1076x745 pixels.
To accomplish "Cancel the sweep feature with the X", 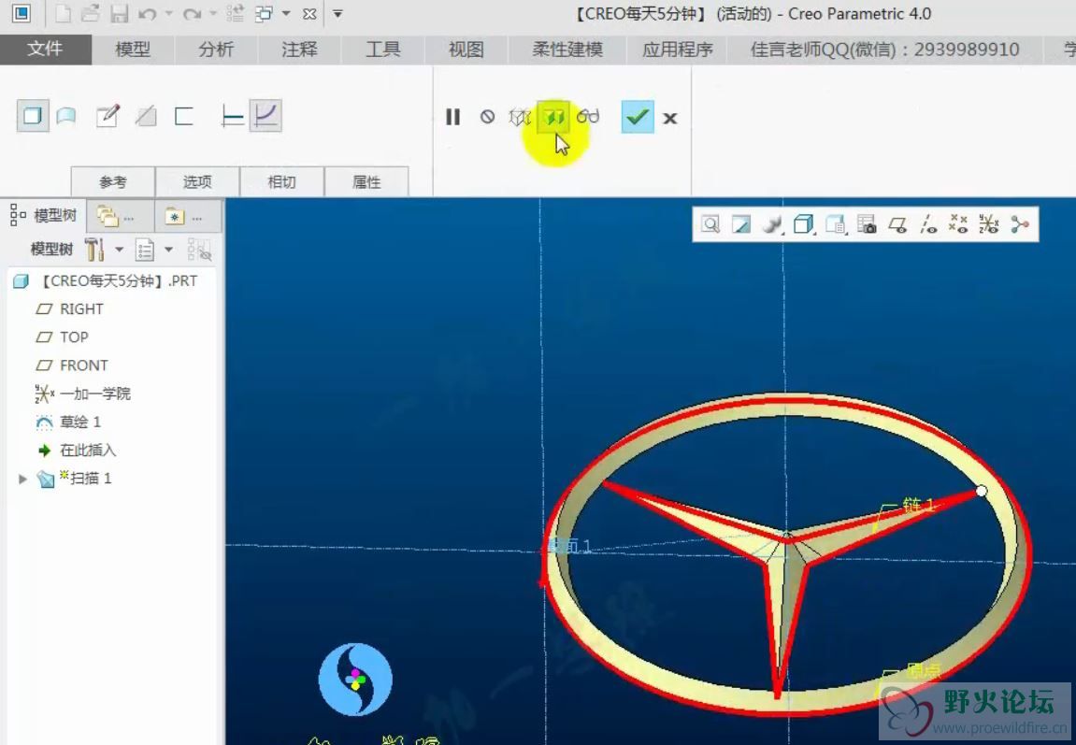I will 670,118.
